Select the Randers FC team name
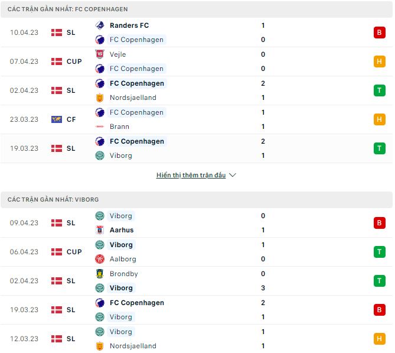Viewport: 395px width, 353px height. 129,25
